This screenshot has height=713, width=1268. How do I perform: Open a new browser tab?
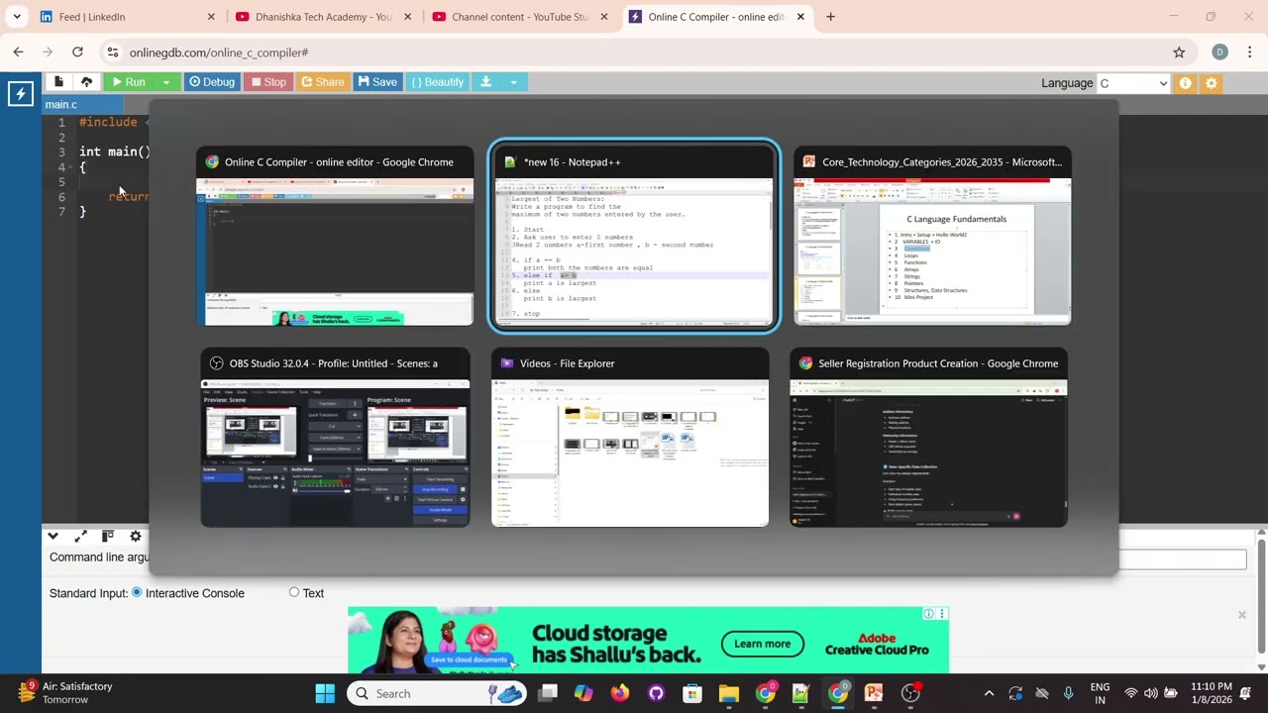(830, 17)
